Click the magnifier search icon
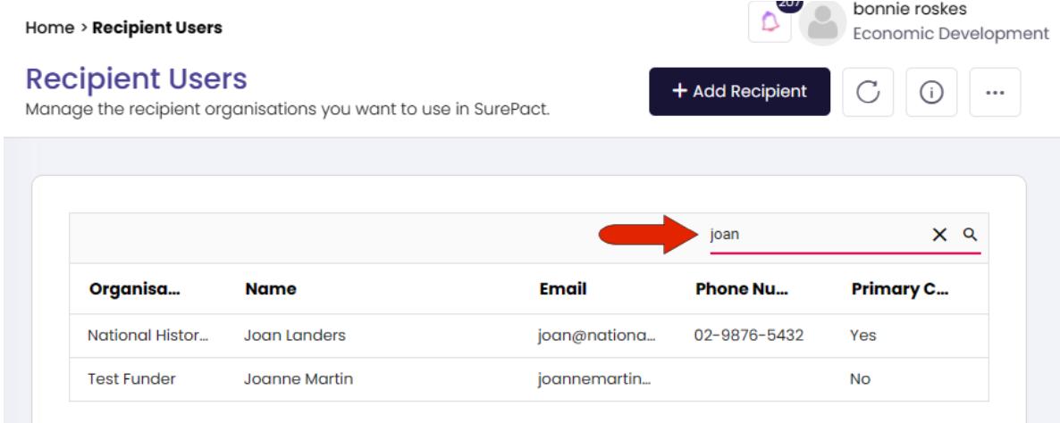1060x423 pixels. [x=970, y=234]
